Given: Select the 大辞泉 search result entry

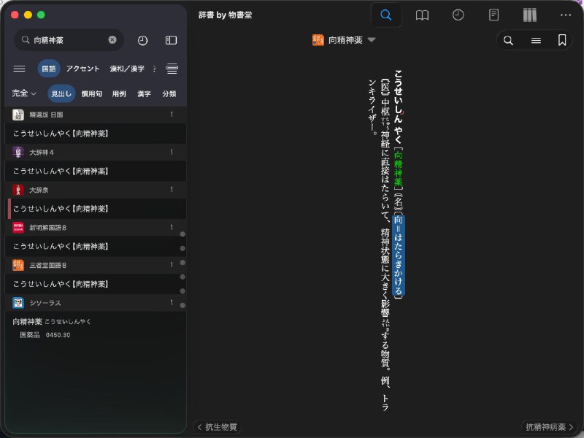Looking at the screenshot, I should tap(40, 189).
